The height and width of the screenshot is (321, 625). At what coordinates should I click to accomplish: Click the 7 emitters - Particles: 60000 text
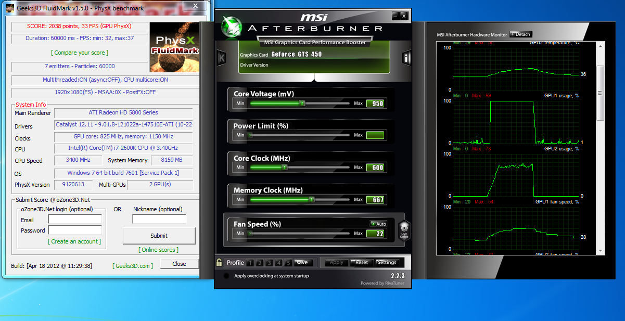[x=80, y=66]
